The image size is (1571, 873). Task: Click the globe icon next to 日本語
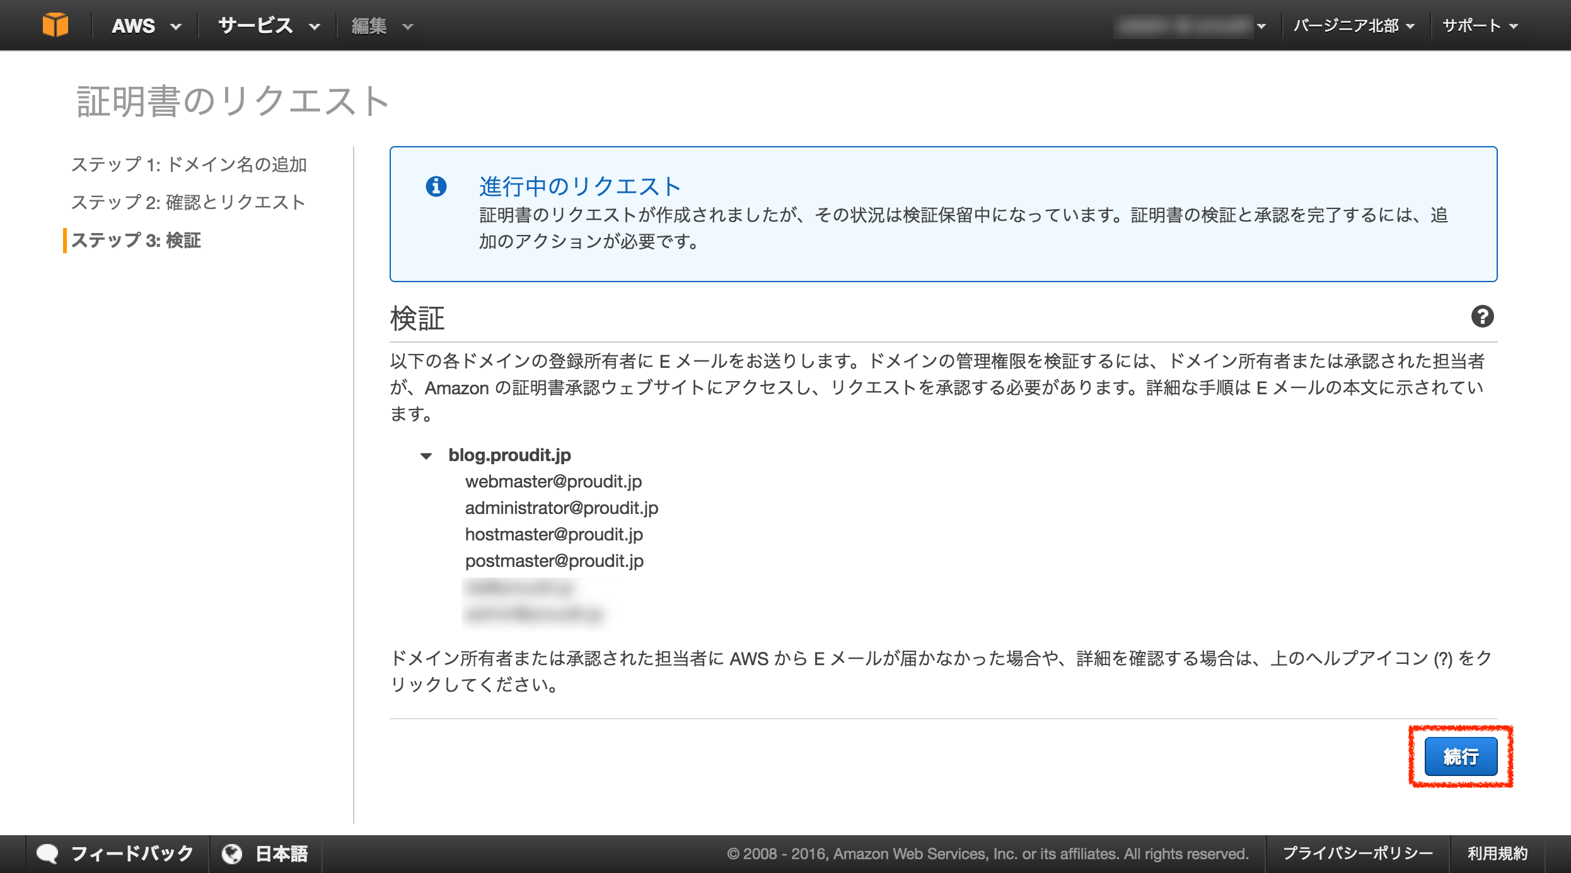[x=233, y=853]
